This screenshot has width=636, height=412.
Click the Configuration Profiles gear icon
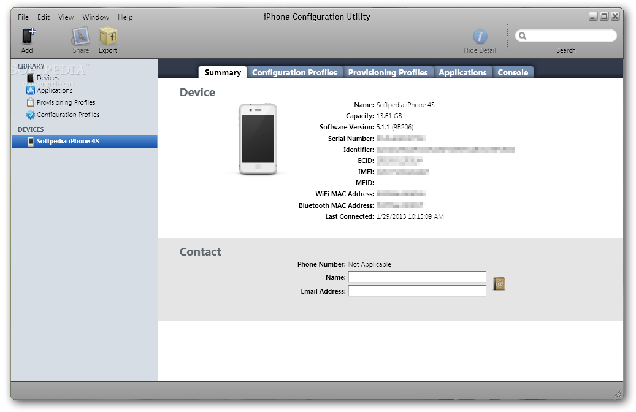(x=31, y=115)
